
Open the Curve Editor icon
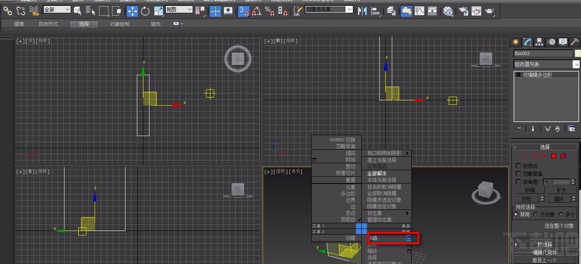point(419,12)
